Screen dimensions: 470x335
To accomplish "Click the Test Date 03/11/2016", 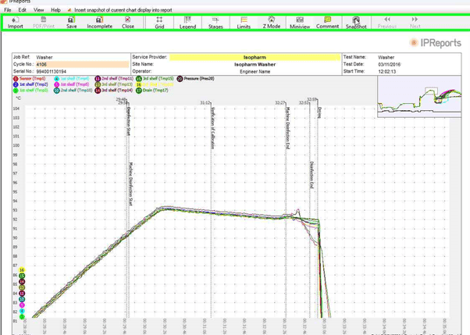I will point(389,65).
